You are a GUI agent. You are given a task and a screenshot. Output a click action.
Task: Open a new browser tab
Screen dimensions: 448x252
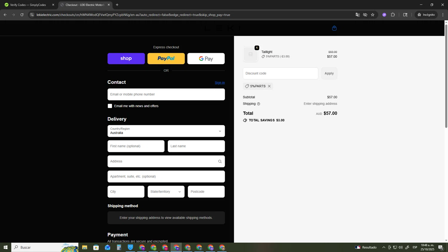pos(117,5)
